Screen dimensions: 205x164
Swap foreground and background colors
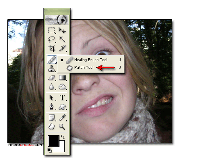(x=63, y=137)
